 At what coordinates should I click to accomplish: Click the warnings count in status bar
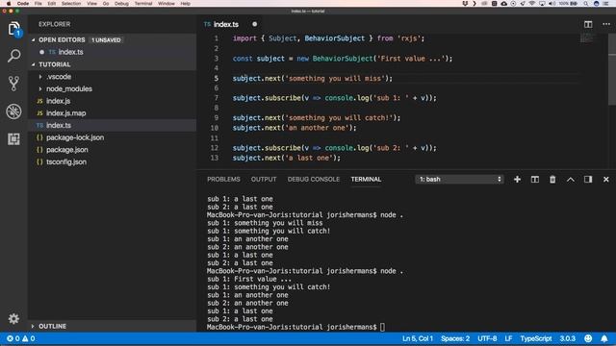pyautogui.click(x=28, y=338)
